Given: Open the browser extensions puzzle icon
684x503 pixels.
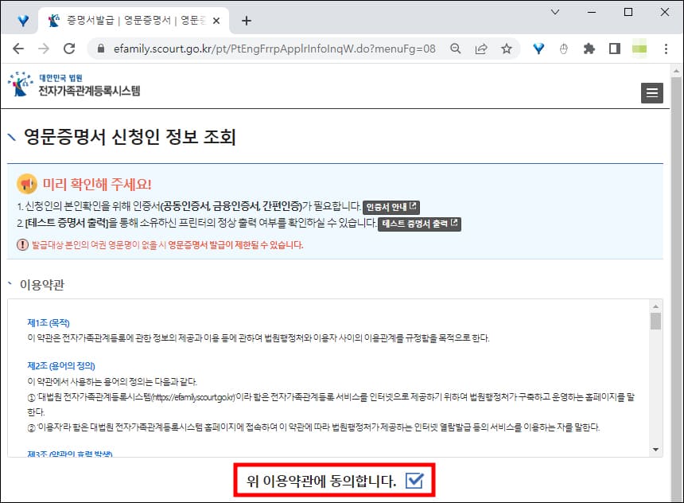Looking at the screenshot, I should (x=589, y=49).
